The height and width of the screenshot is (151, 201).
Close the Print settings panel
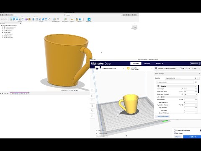click(199, 73)
